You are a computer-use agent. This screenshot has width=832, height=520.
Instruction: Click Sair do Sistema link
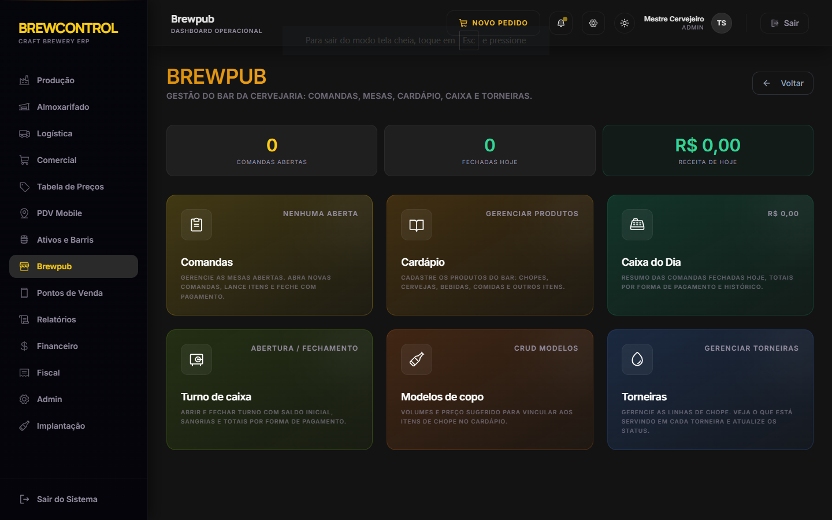67,499
